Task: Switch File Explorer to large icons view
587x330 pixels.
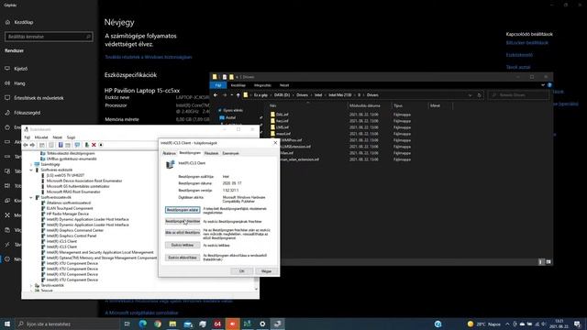Action: pyautogui.click(x=548, y=262)
